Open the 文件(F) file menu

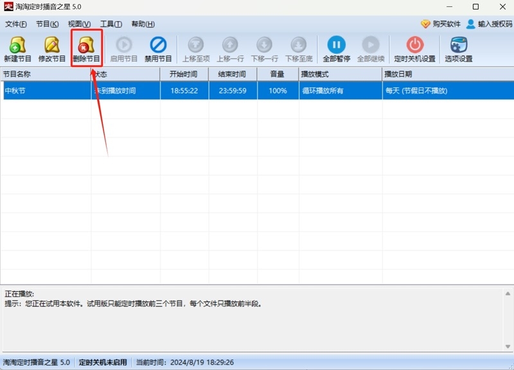[14, 24]
